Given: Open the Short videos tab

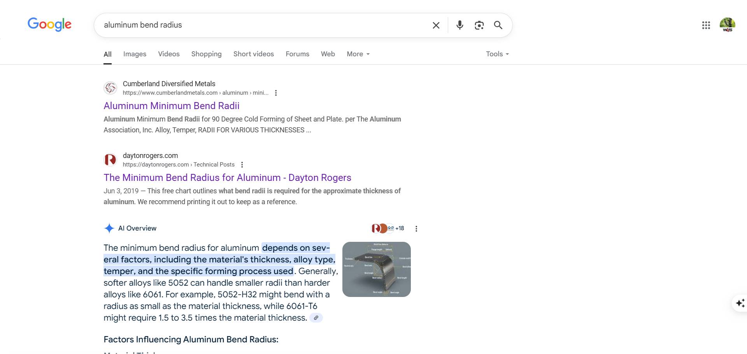Looking at the screenshot, I should [254, 54].
